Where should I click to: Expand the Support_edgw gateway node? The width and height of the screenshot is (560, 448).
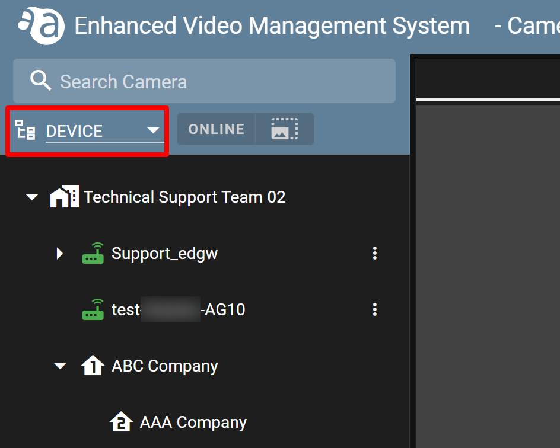(60, 253)
